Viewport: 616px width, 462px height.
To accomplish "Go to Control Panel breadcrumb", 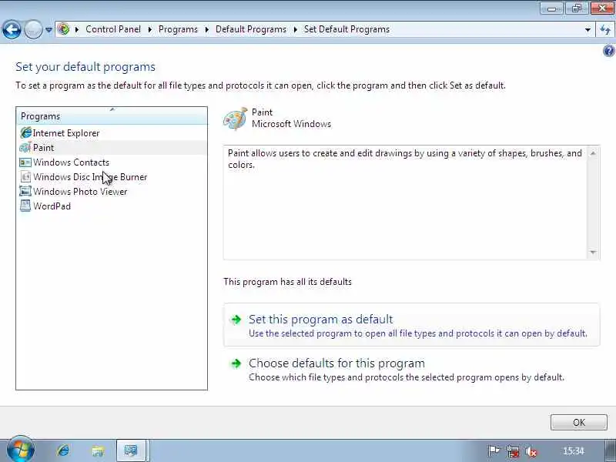I will pos(113,29).
